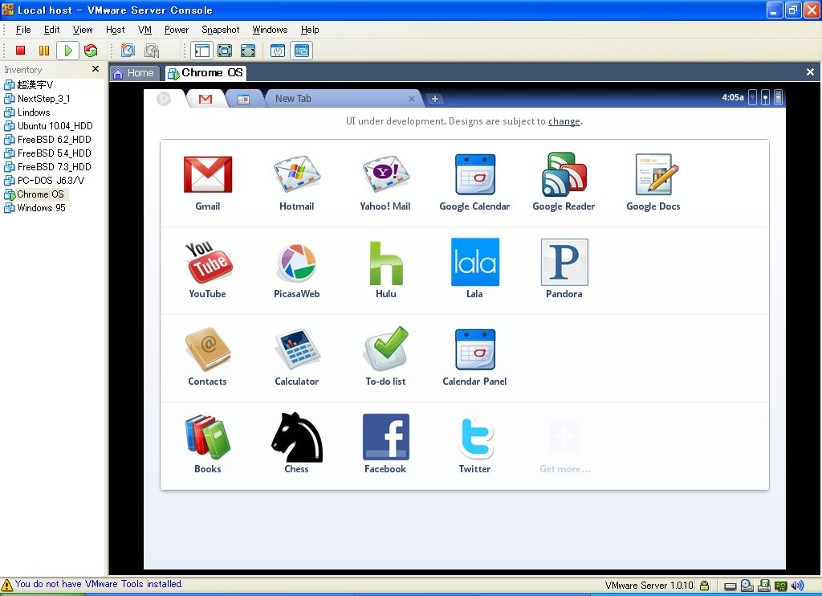Launch the Calculator app
Viewport: 822px width, 596px height.
[297, 349]
